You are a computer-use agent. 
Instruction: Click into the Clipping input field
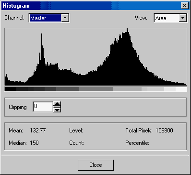(x=43, y=107)
